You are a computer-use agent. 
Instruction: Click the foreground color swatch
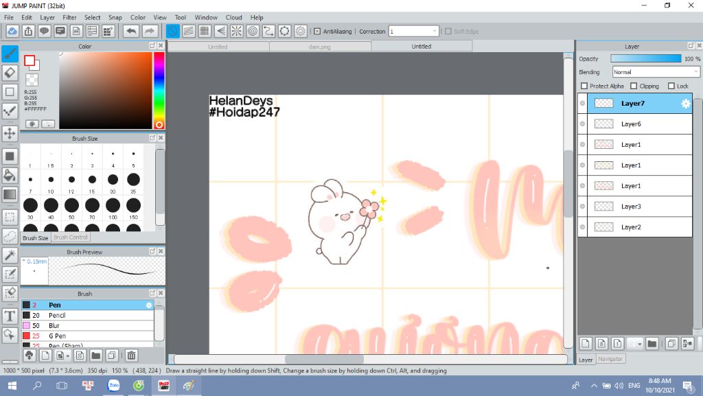coord(30,60)
